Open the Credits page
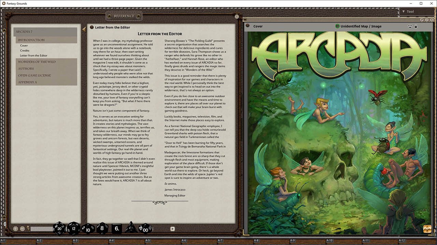This screenshot has width=437, height=245. [x=25, y=50]
